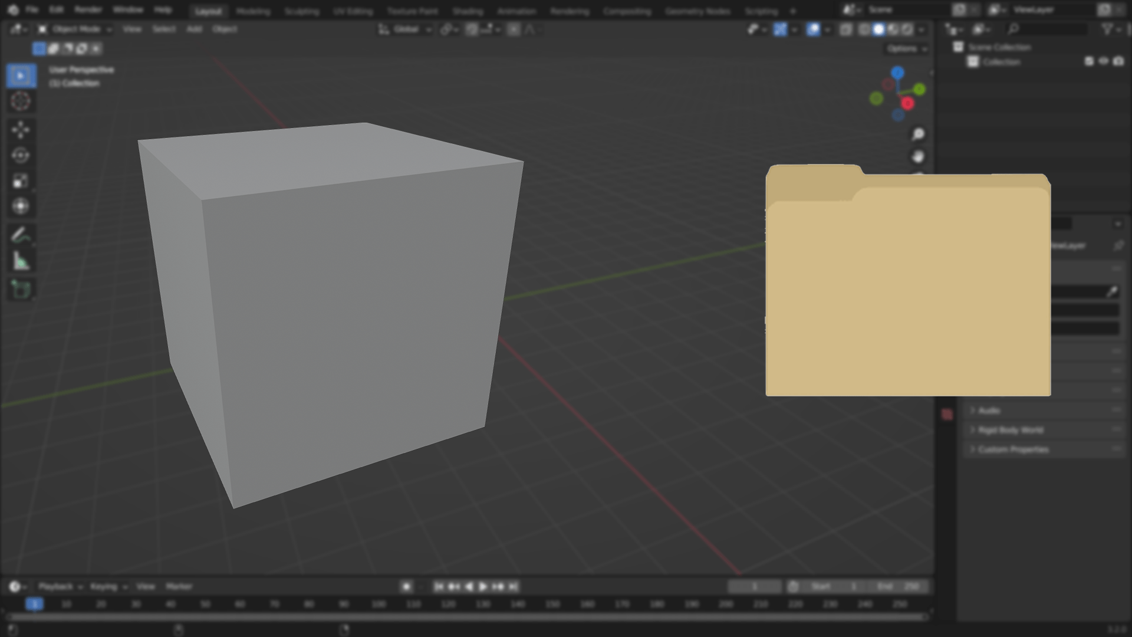Image resolution: width=1132 pixels, height=637 pixels.
Task: Open the Render menu
Action: coord(90,9)
